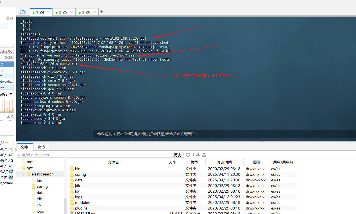Select data under elasticsearch in tree
Screen dimensions: 356x214
click(x=40, y=193)
